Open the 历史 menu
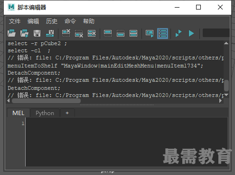The image size is (235, 175). pos(52,21)
